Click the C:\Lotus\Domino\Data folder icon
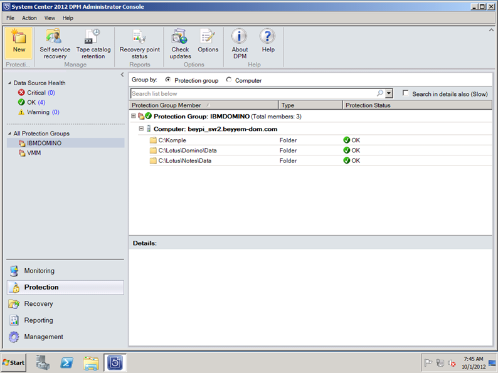 point(153,150)
